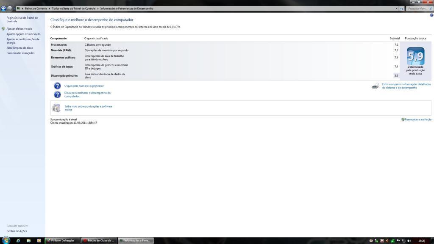434x244 pixels.
Task: Click 'O que estes números significam?' link
Action: coord(84,86)
